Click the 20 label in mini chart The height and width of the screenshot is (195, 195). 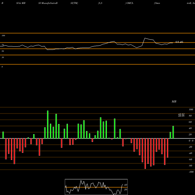[x=126, y=190]
